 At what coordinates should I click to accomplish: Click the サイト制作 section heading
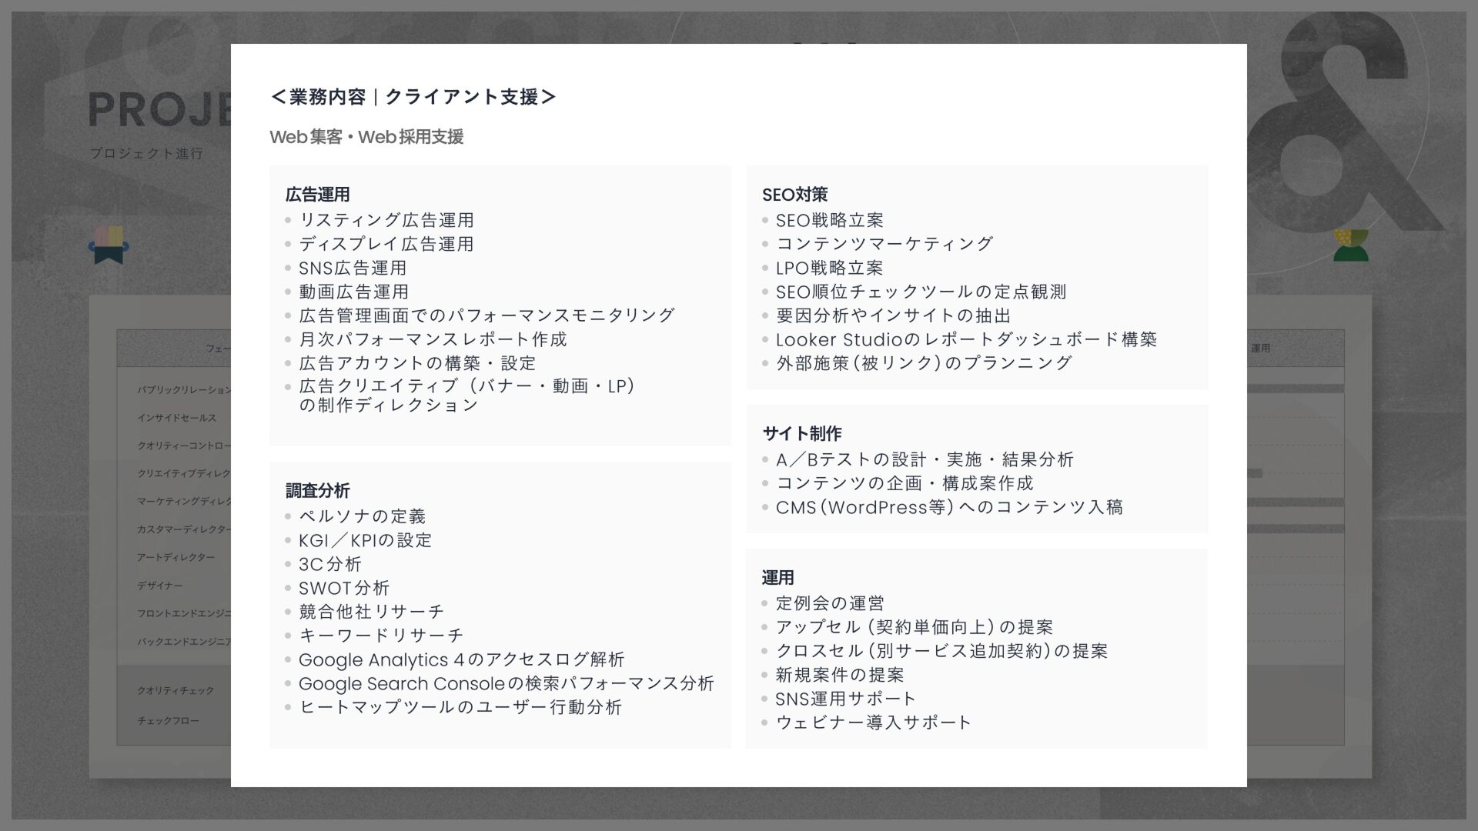point(801,434)
